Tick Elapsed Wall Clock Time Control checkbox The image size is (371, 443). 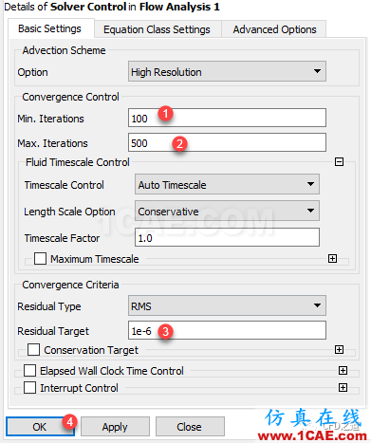point(29,370)
